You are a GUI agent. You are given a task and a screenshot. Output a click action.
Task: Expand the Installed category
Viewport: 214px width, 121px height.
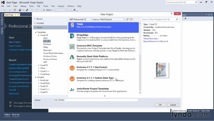tap(35, 23)
